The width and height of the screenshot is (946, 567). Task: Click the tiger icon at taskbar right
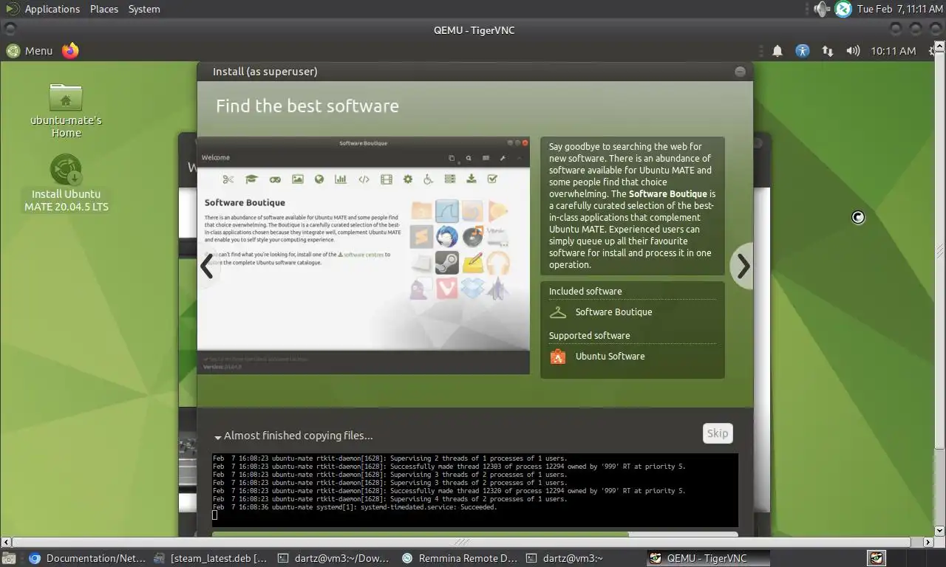tap(877, 558)
